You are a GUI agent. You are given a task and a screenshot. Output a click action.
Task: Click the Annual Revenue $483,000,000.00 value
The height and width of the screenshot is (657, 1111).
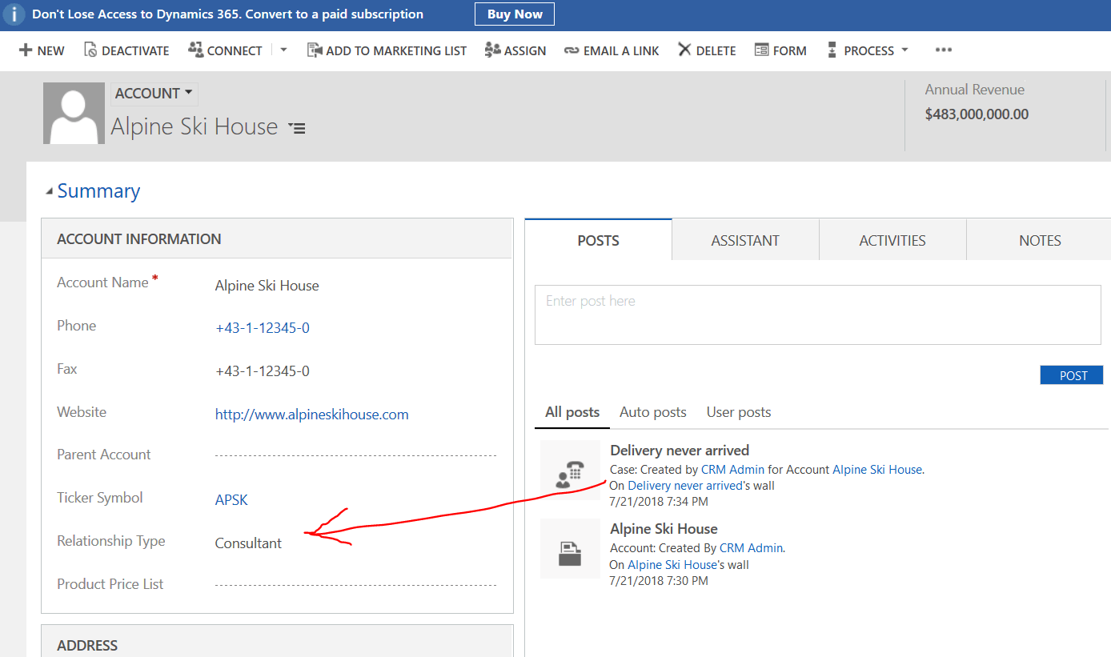pyautogui.click(x=977, y=114)
